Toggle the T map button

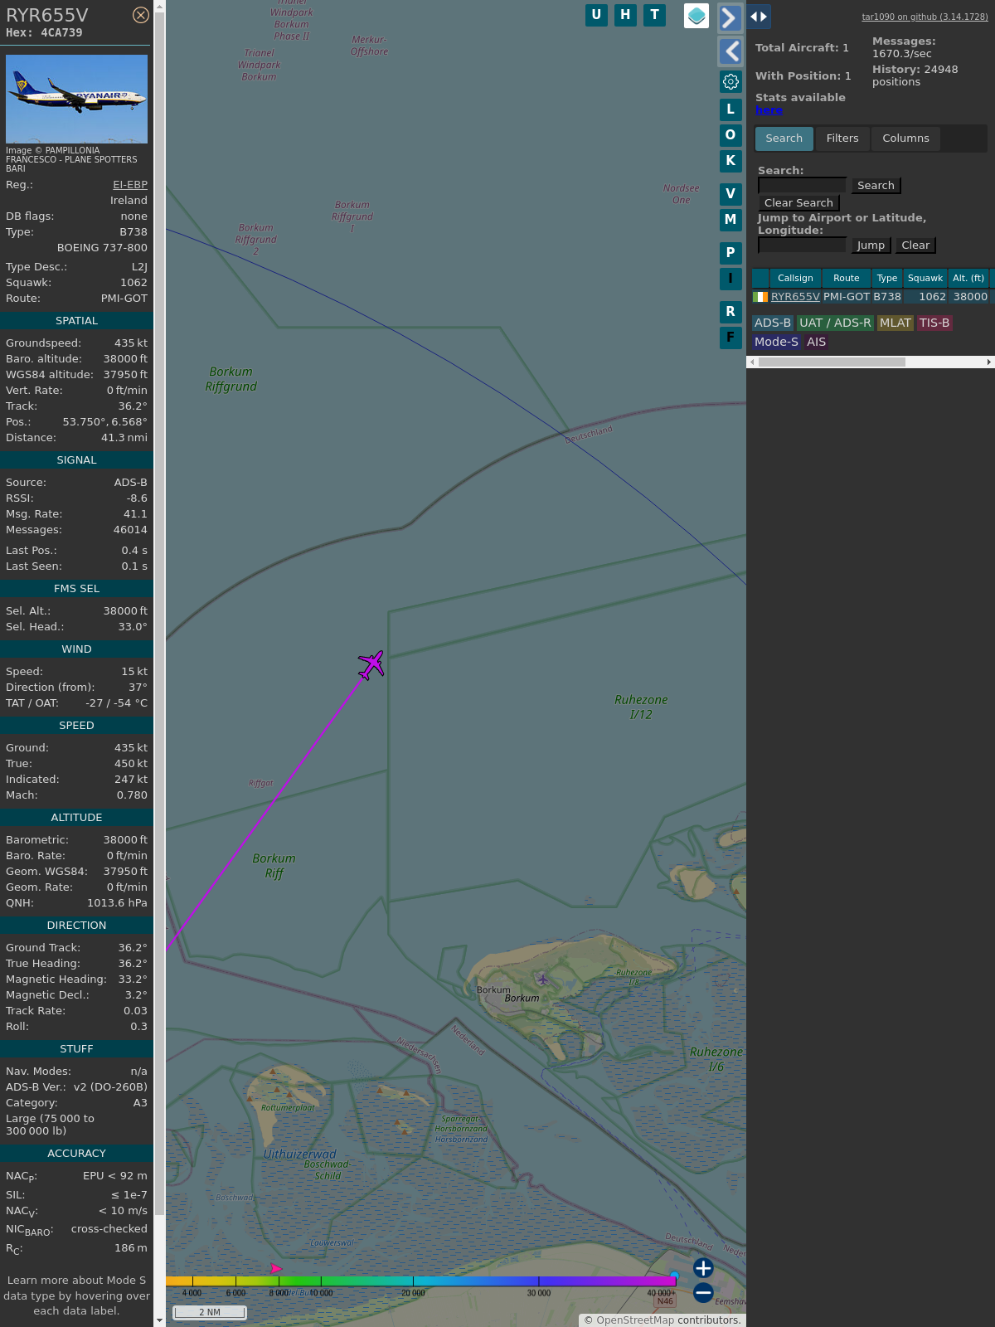(654, 15)
